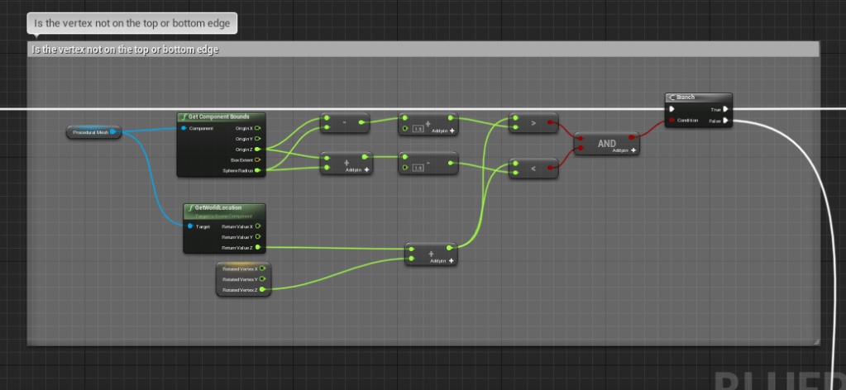
Task: Select the Get Component Bounds node header
Action: (221, 117)
